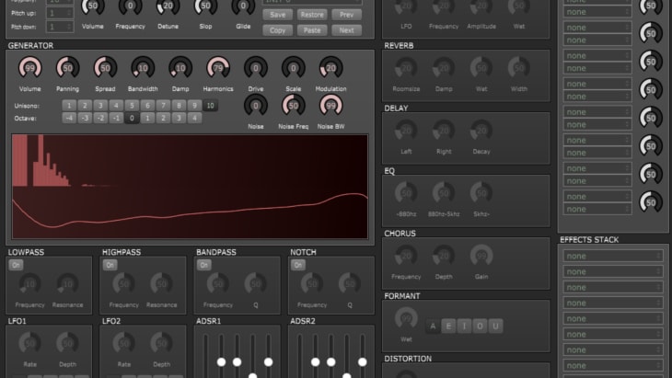Image resolution: width=672 pixels, height=378 pixels.
Task: Click the Chorus Gain knob
Action: point(481,256)
